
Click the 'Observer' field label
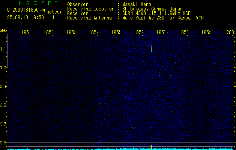(x=78, y=4)
